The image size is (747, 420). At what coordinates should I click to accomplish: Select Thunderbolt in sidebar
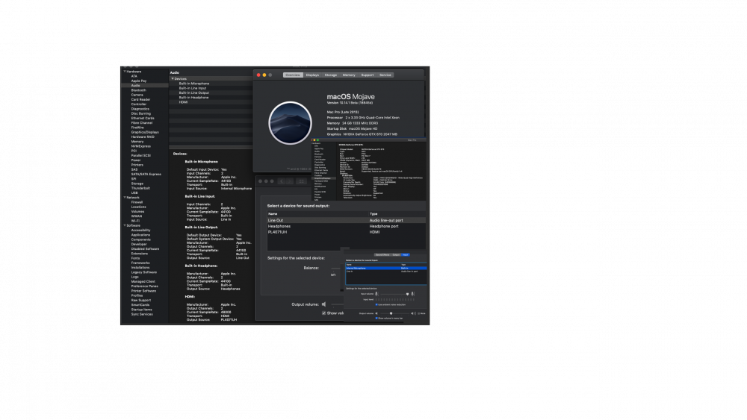(x=140, y=188)
